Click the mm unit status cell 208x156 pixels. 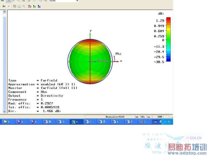[137, 117]
